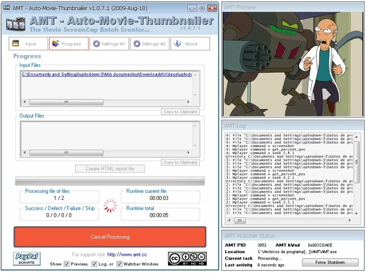Image resolution: width=366 pixels, height=273 pixels.
Task: Click the overall processing progress bar
Action: [x=110, y=181]
